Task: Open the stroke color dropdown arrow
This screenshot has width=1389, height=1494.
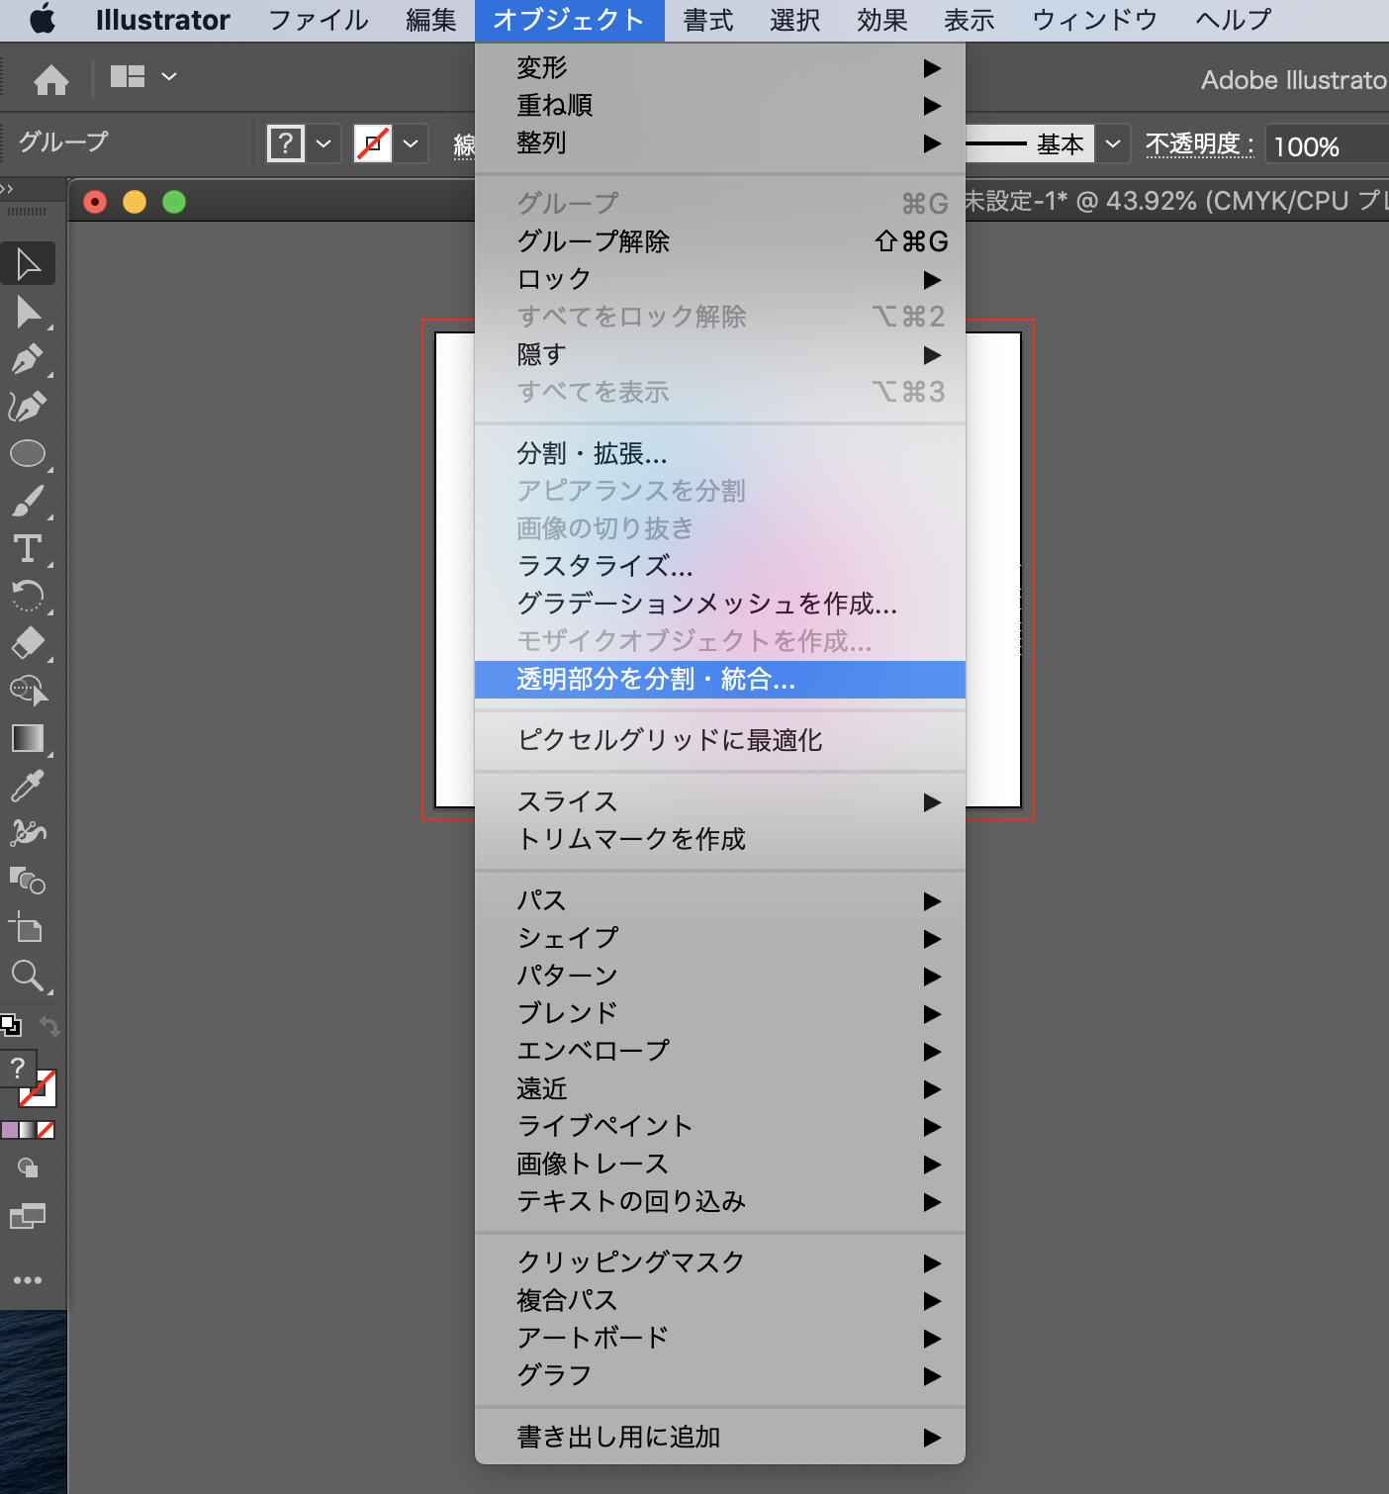Action: pos(411,144)
